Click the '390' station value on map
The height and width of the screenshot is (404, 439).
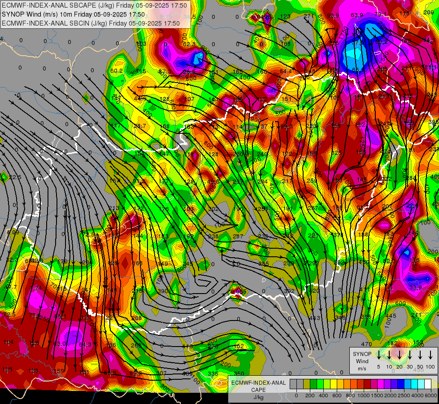tap(163, 291)
